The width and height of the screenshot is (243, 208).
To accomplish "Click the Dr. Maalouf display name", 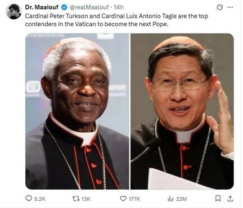I will pyautogui.click(x=42, y=7).
